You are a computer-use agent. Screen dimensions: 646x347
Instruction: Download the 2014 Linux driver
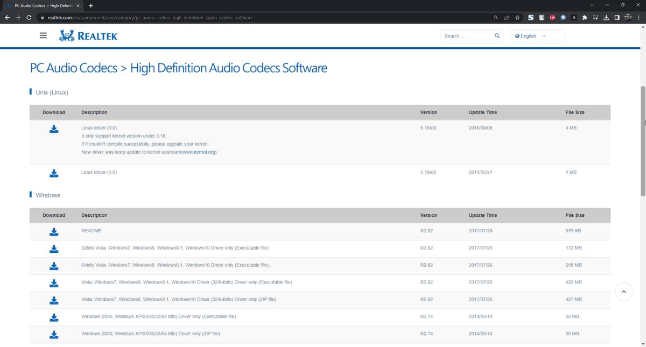point(54,173)
